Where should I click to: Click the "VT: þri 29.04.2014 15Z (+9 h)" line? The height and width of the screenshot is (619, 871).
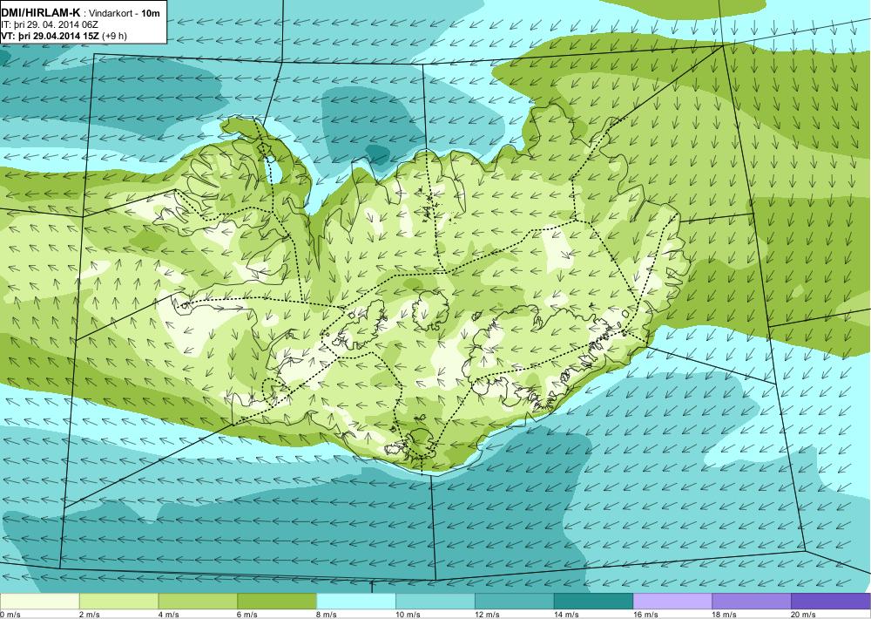click(x=64, y=36)
